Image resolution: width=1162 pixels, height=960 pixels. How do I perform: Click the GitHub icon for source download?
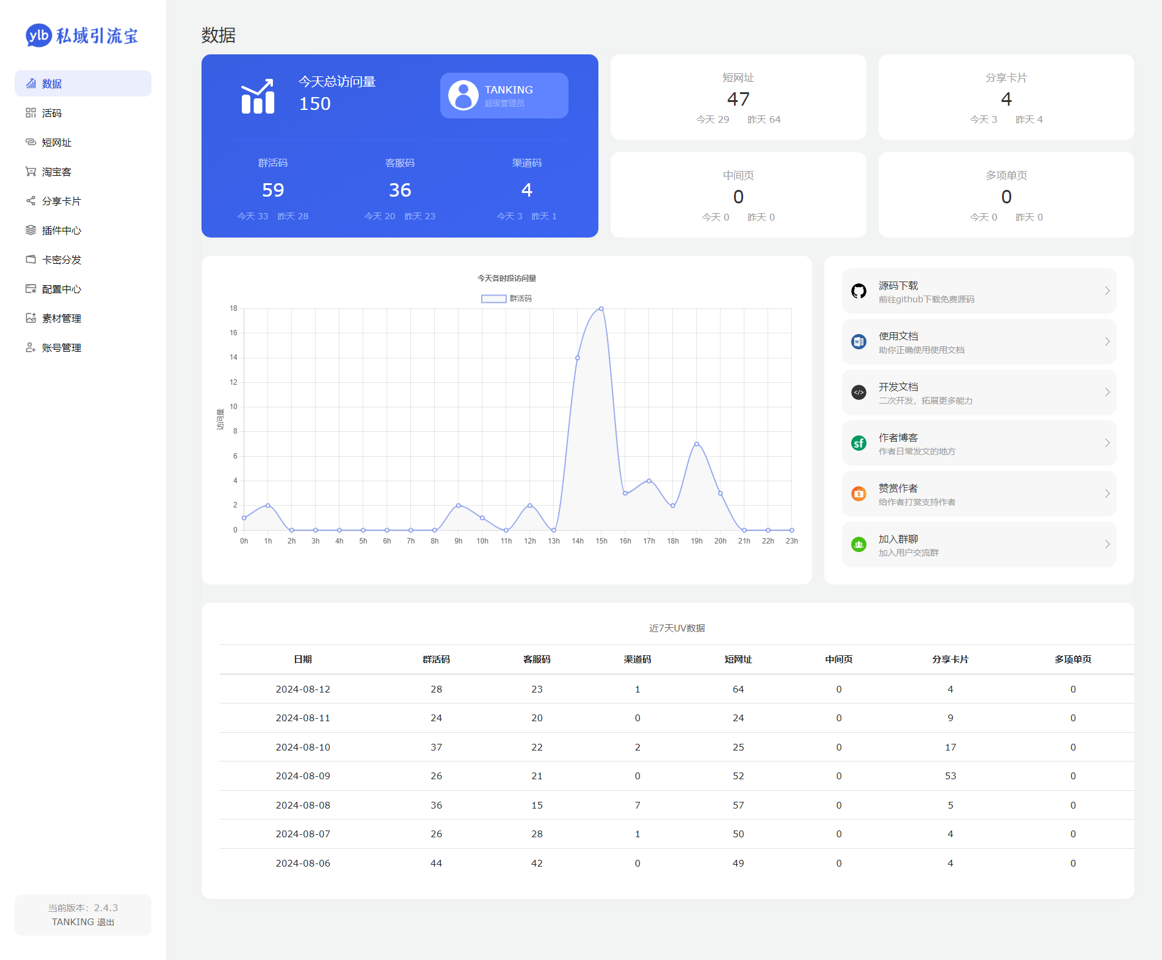tap(859, 291)
